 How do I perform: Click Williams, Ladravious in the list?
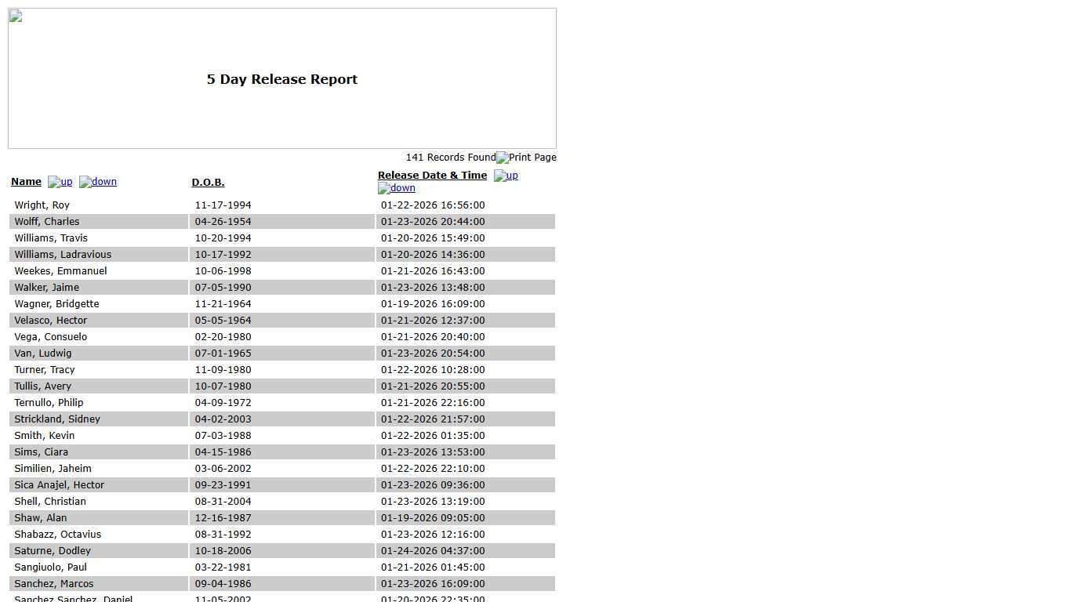click(x=63, y=255)
